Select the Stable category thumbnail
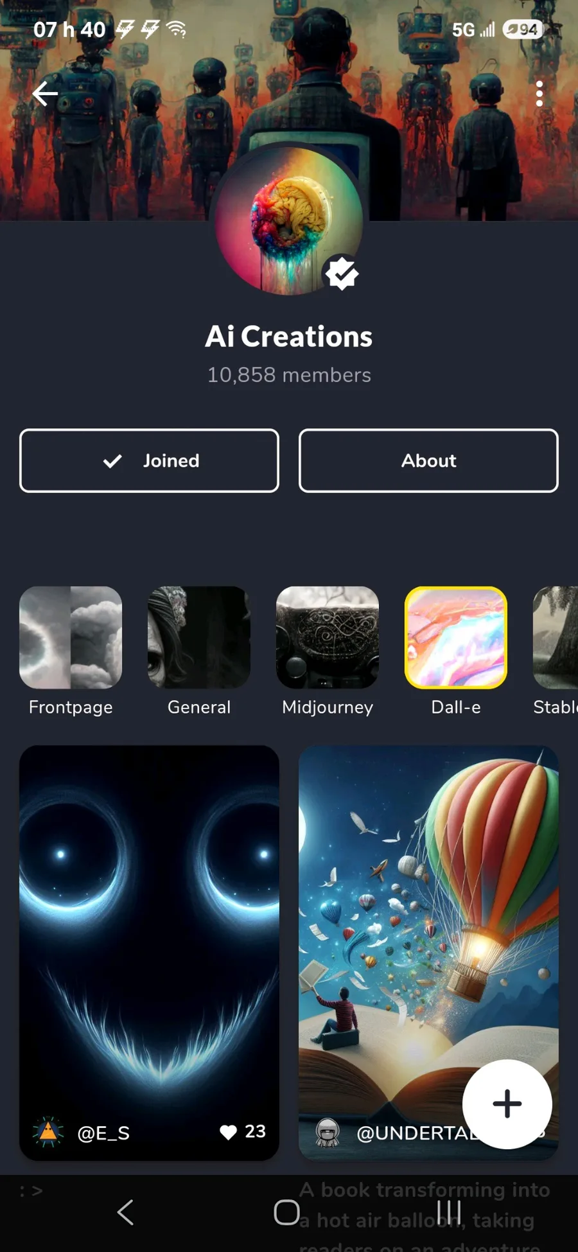578x1252 pixels. point(556,637)
